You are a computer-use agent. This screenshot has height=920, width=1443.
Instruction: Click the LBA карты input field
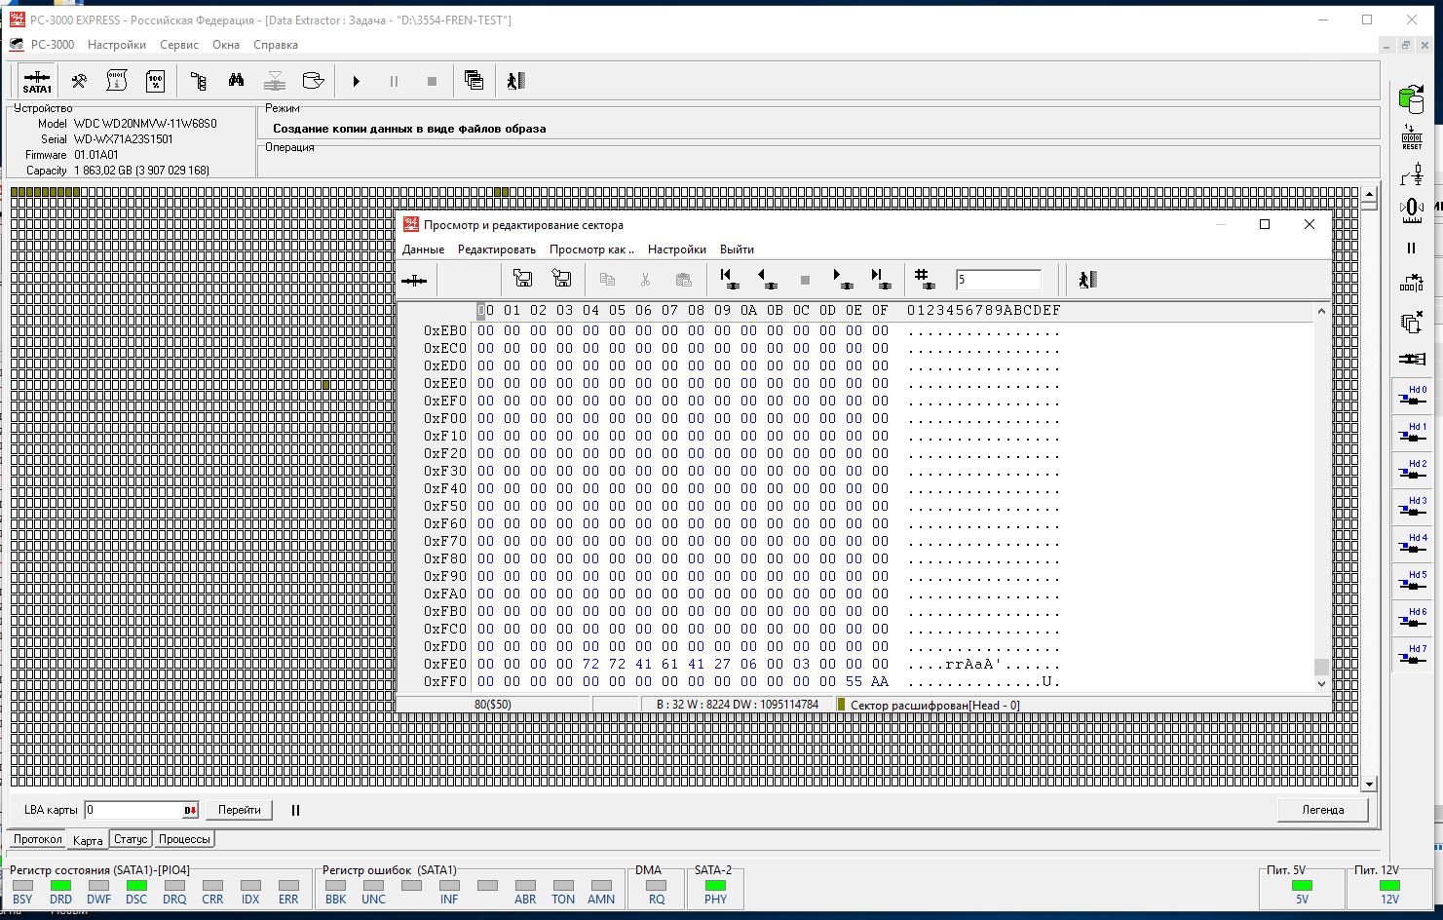pyautogui.click(x=133, y=810)
